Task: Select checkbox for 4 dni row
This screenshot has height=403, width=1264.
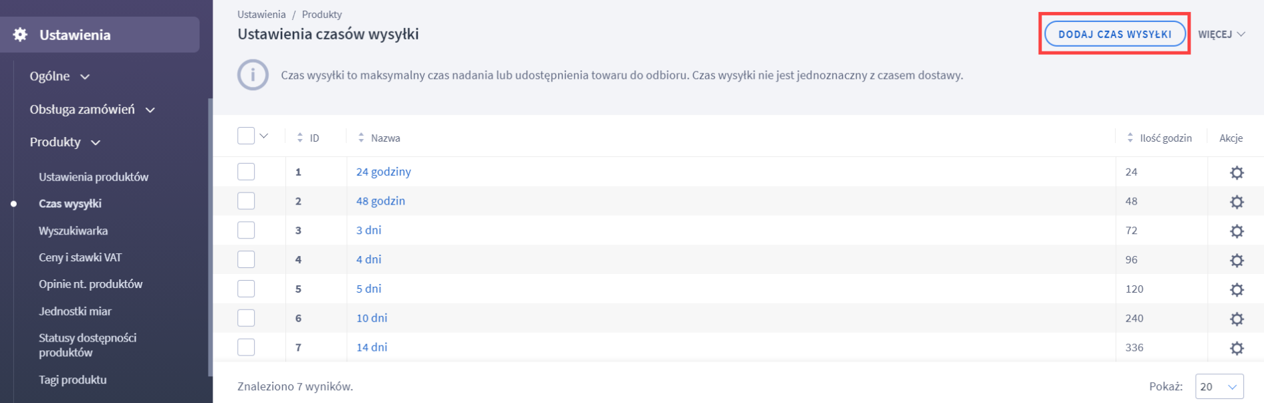Action: (246, 259)
